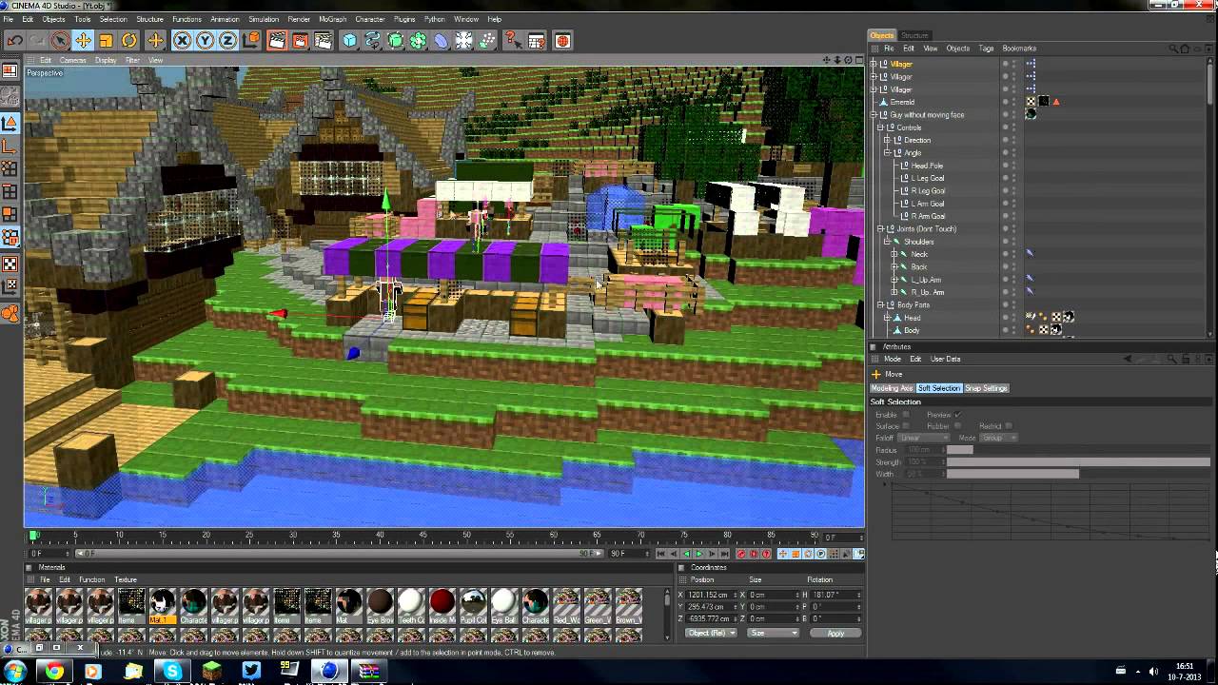1218x685 pixels.
Task: Open the Falloff Linear dropdown
Action: [x=924, y=438]
